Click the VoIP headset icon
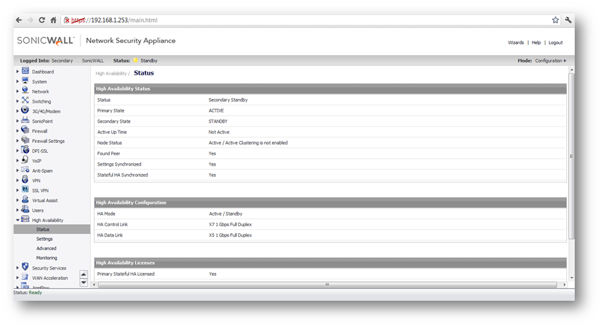This screenshot has width=602, height=328. (x=25, y=160)
